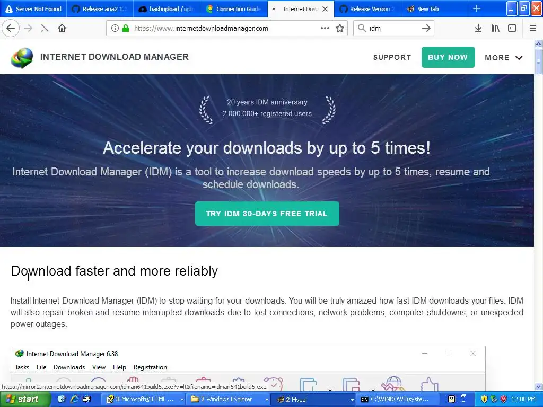Click text 2 000 000+ registered users

pyautogui.click(x=267, y=113)
